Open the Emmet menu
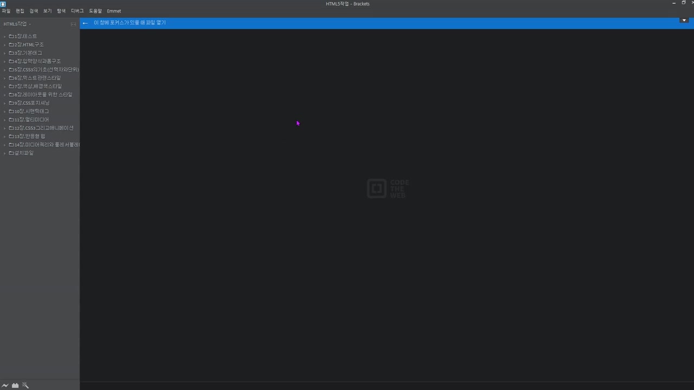This screenshot has height=390, width=694. pyautogui.click(x=114, y=11)
